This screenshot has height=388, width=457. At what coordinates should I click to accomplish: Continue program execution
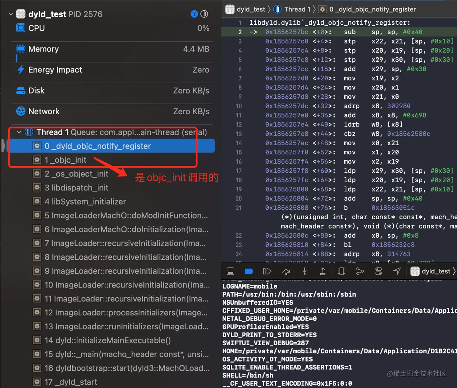click(x=267, y=272)
